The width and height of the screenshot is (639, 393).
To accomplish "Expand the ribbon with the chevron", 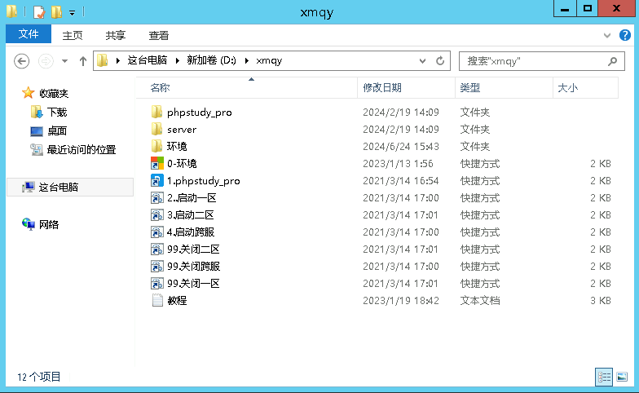I will pos(604,36).
